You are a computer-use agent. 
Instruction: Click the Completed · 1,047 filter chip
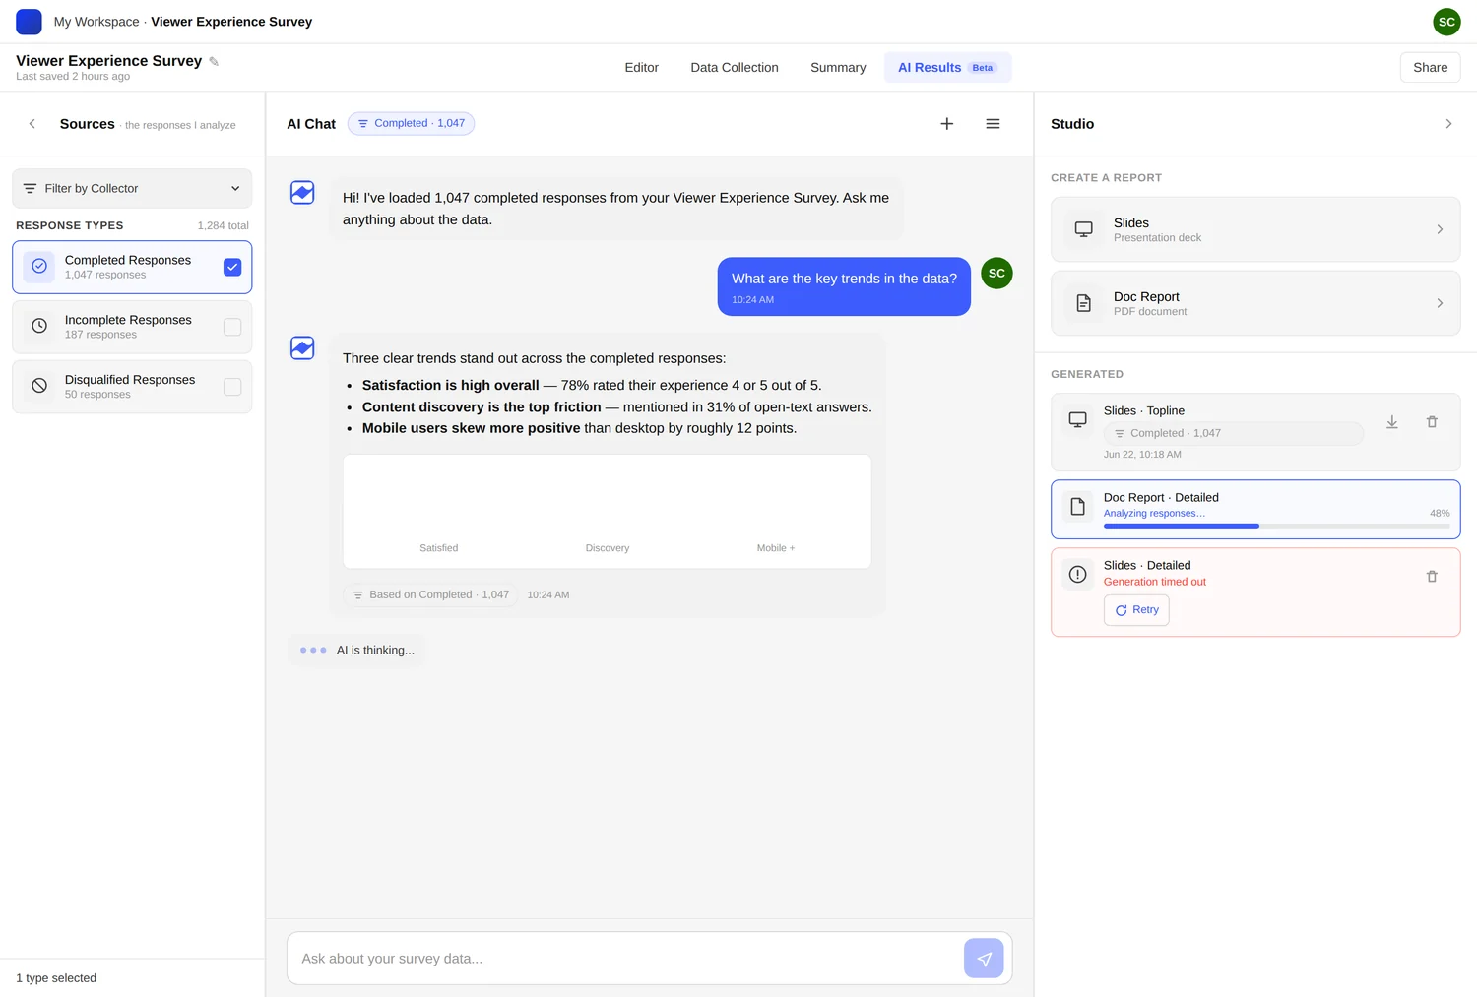(x=411, y=123)
